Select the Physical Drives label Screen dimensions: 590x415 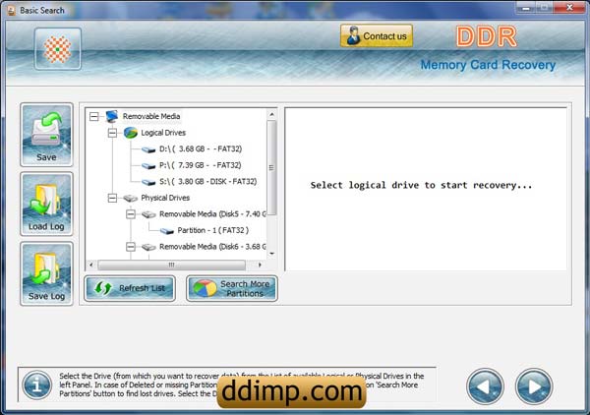[165, 198]
